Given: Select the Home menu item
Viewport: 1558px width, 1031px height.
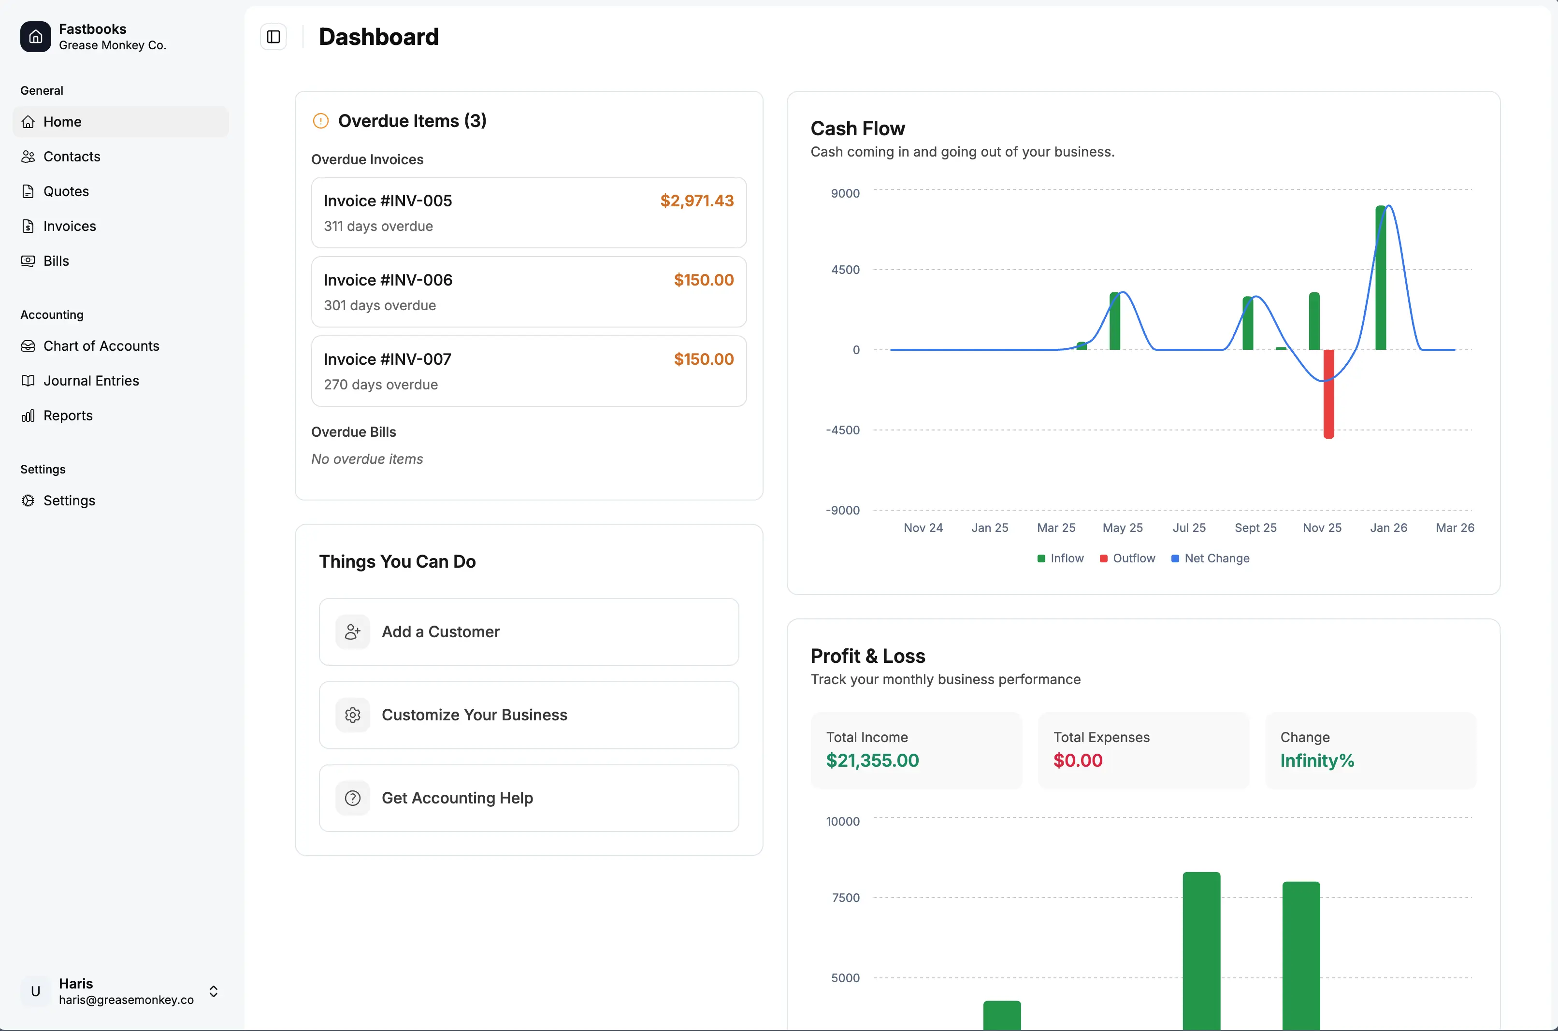Looking at the screenshot, I should (x=62, y=122).
